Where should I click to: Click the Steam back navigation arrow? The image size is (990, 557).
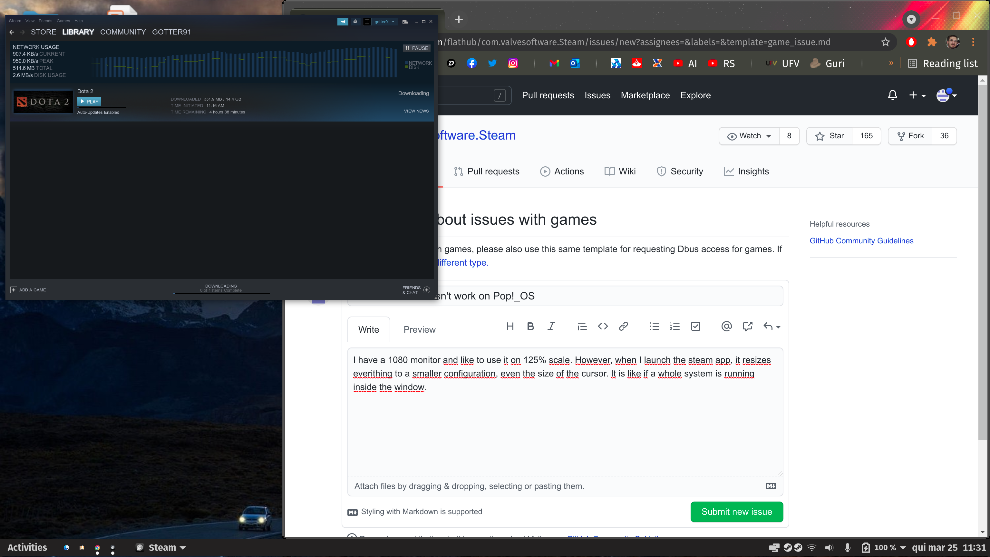click(x=12, y=32)
